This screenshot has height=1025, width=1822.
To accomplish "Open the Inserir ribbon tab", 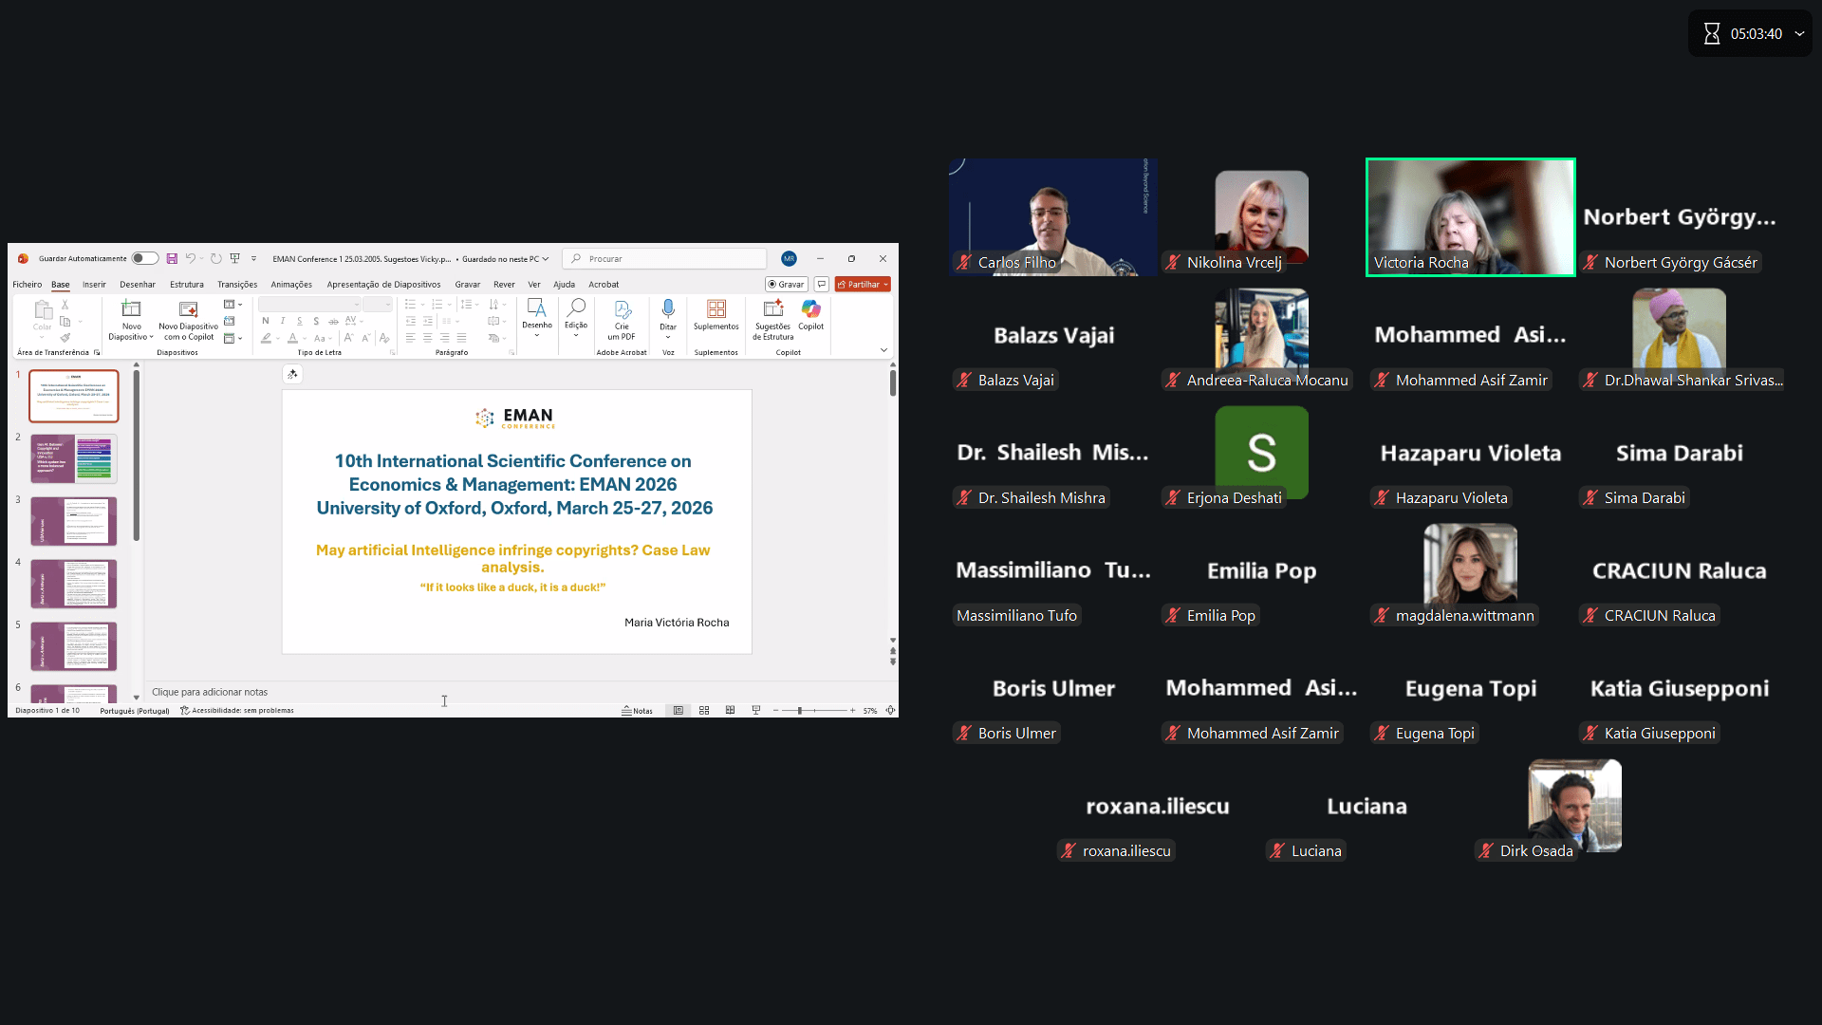I will point(94,285).
